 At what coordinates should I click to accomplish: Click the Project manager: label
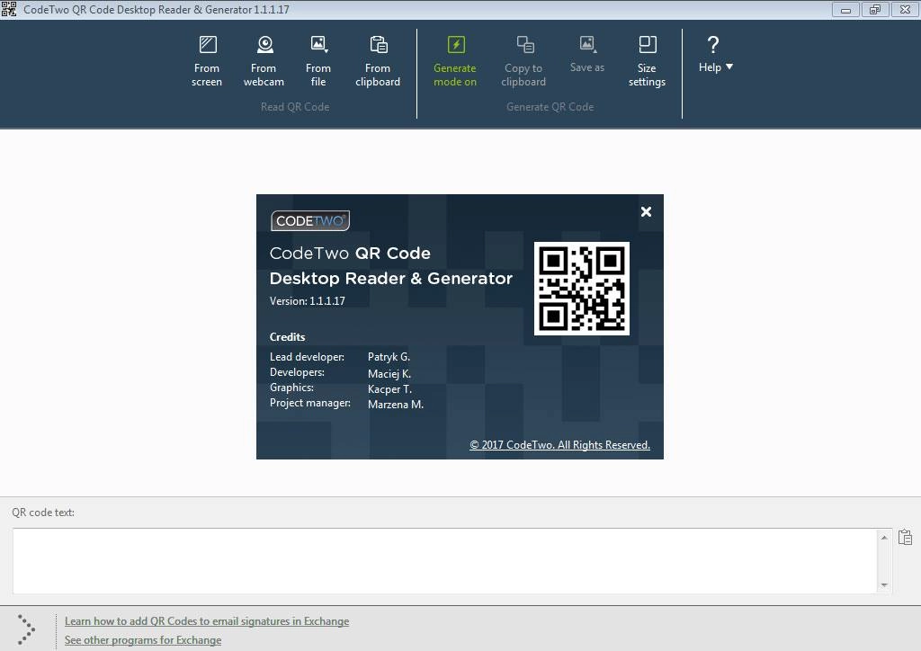coord(310,403)
